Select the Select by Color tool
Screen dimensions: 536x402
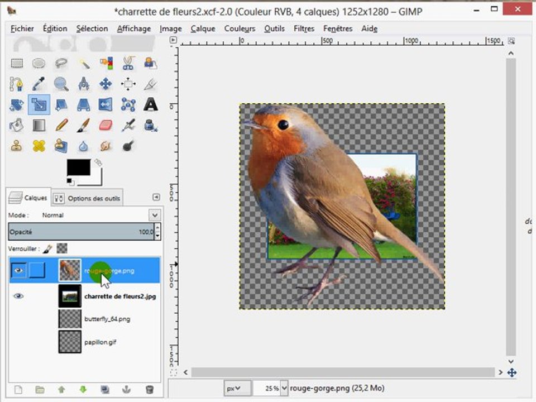pyautogui.click(x=106, y=63)
